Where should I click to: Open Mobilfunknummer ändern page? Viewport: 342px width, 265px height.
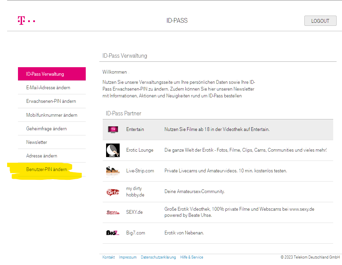click(x=52, y=115)
